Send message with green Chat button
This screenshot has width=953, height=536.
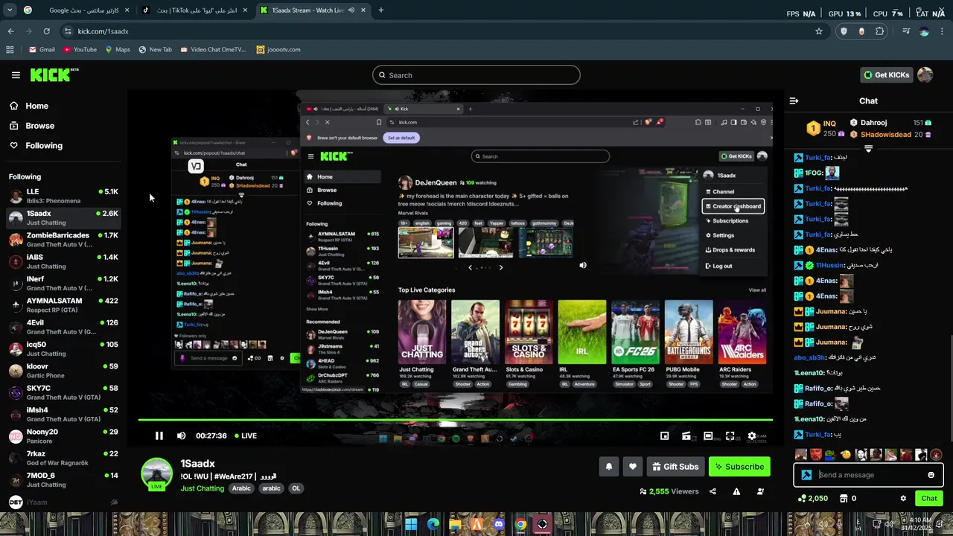pos(928,499)
